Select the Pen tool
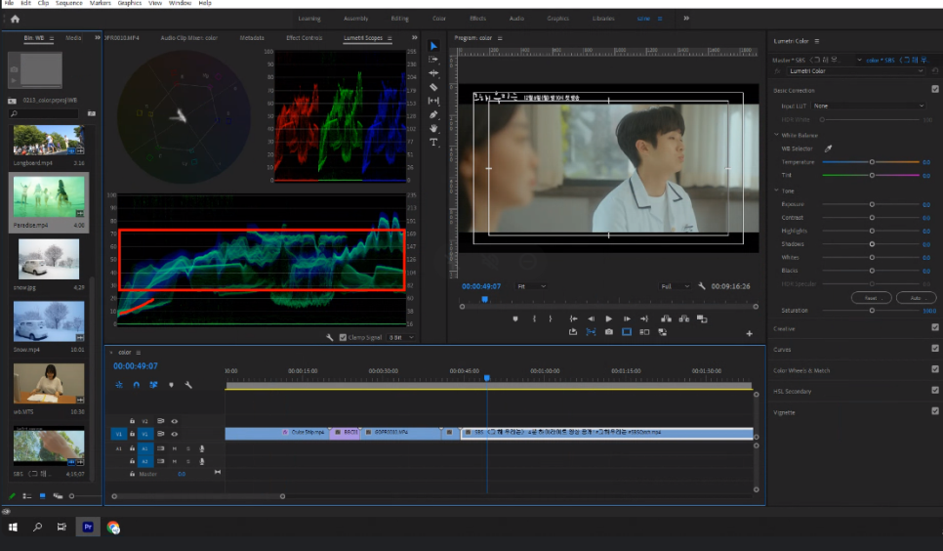Image resolution: width=943 pixels, height=551 pixels. tap(433, 114)
